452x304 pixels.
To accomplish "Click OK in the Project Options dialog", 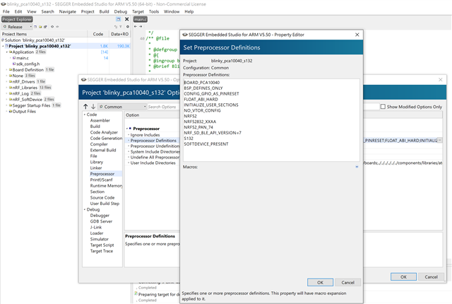I will tap(403, 276).
